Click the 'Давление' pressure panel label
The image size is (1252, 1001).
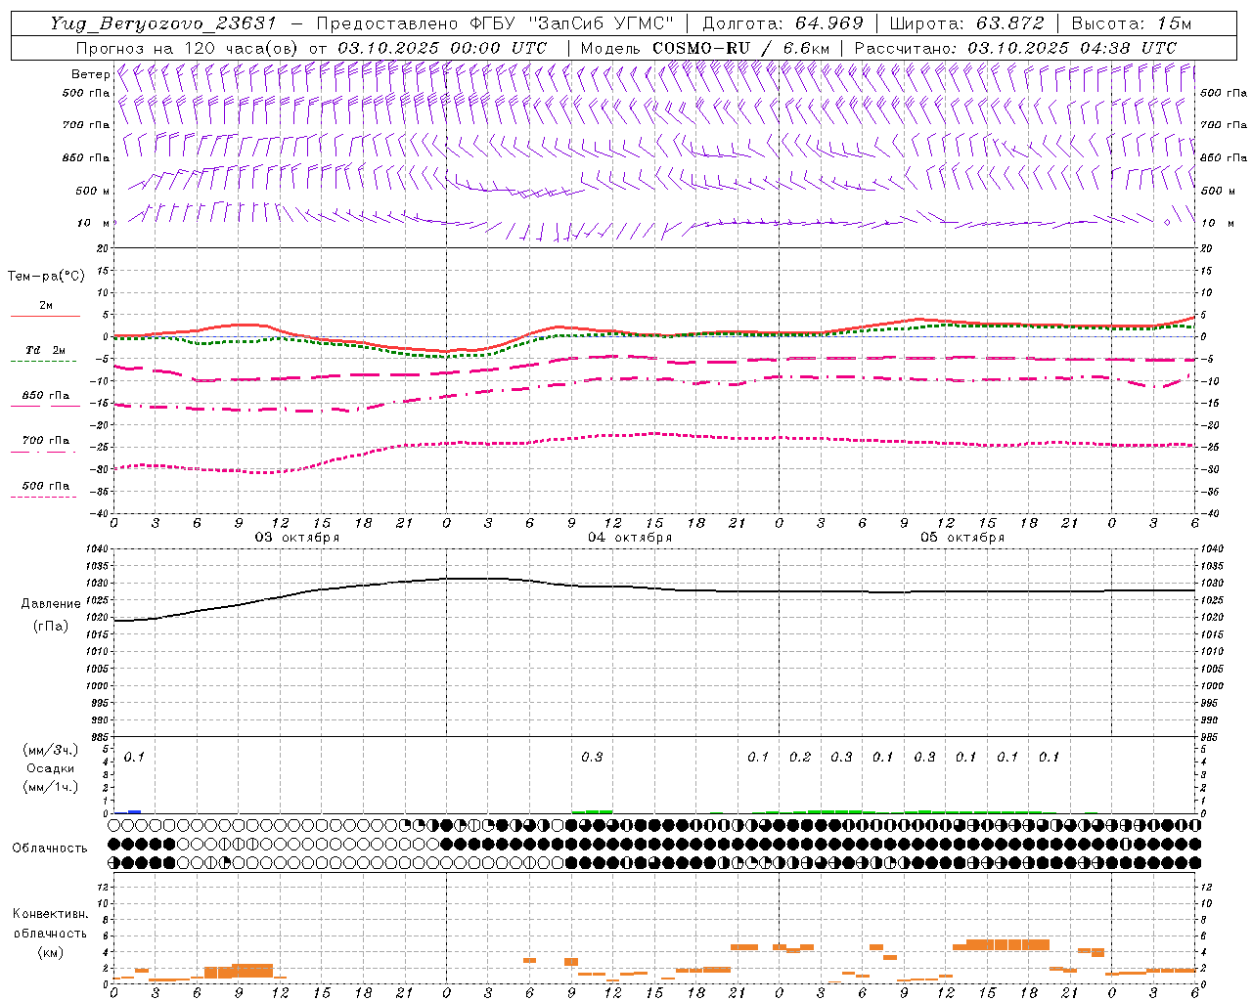click(x=51, y=604)
